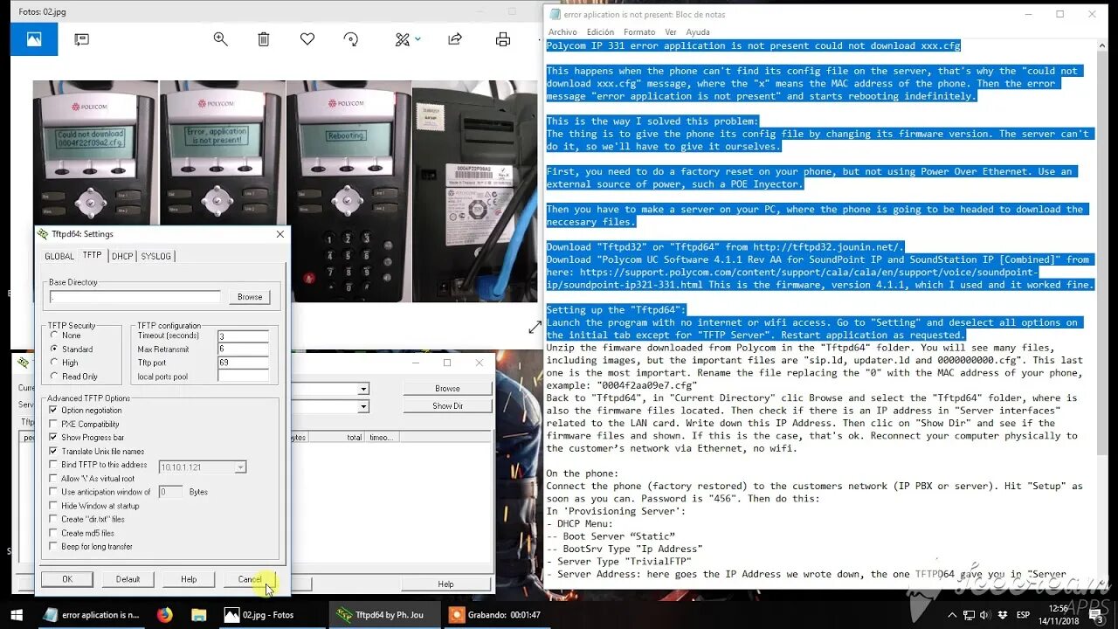Zoom in on the photo in Fotos

[x=220, y=39]
